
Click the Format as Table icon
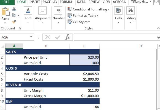pos(70,15)
